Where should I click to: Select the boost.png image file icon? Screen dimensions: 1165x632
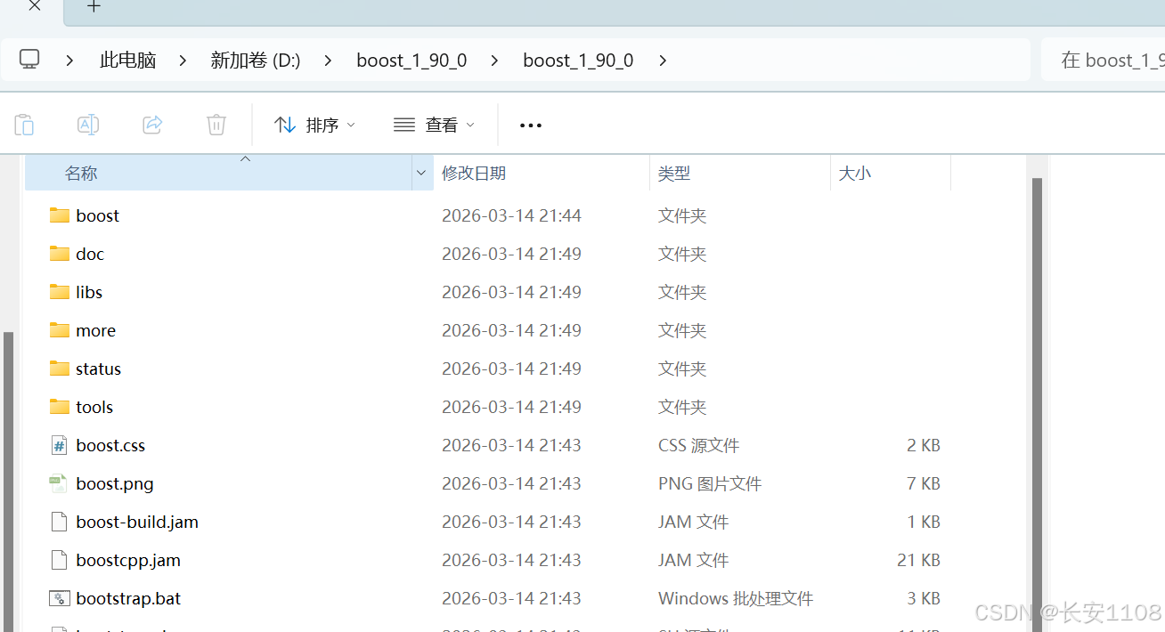coord(60,483)
